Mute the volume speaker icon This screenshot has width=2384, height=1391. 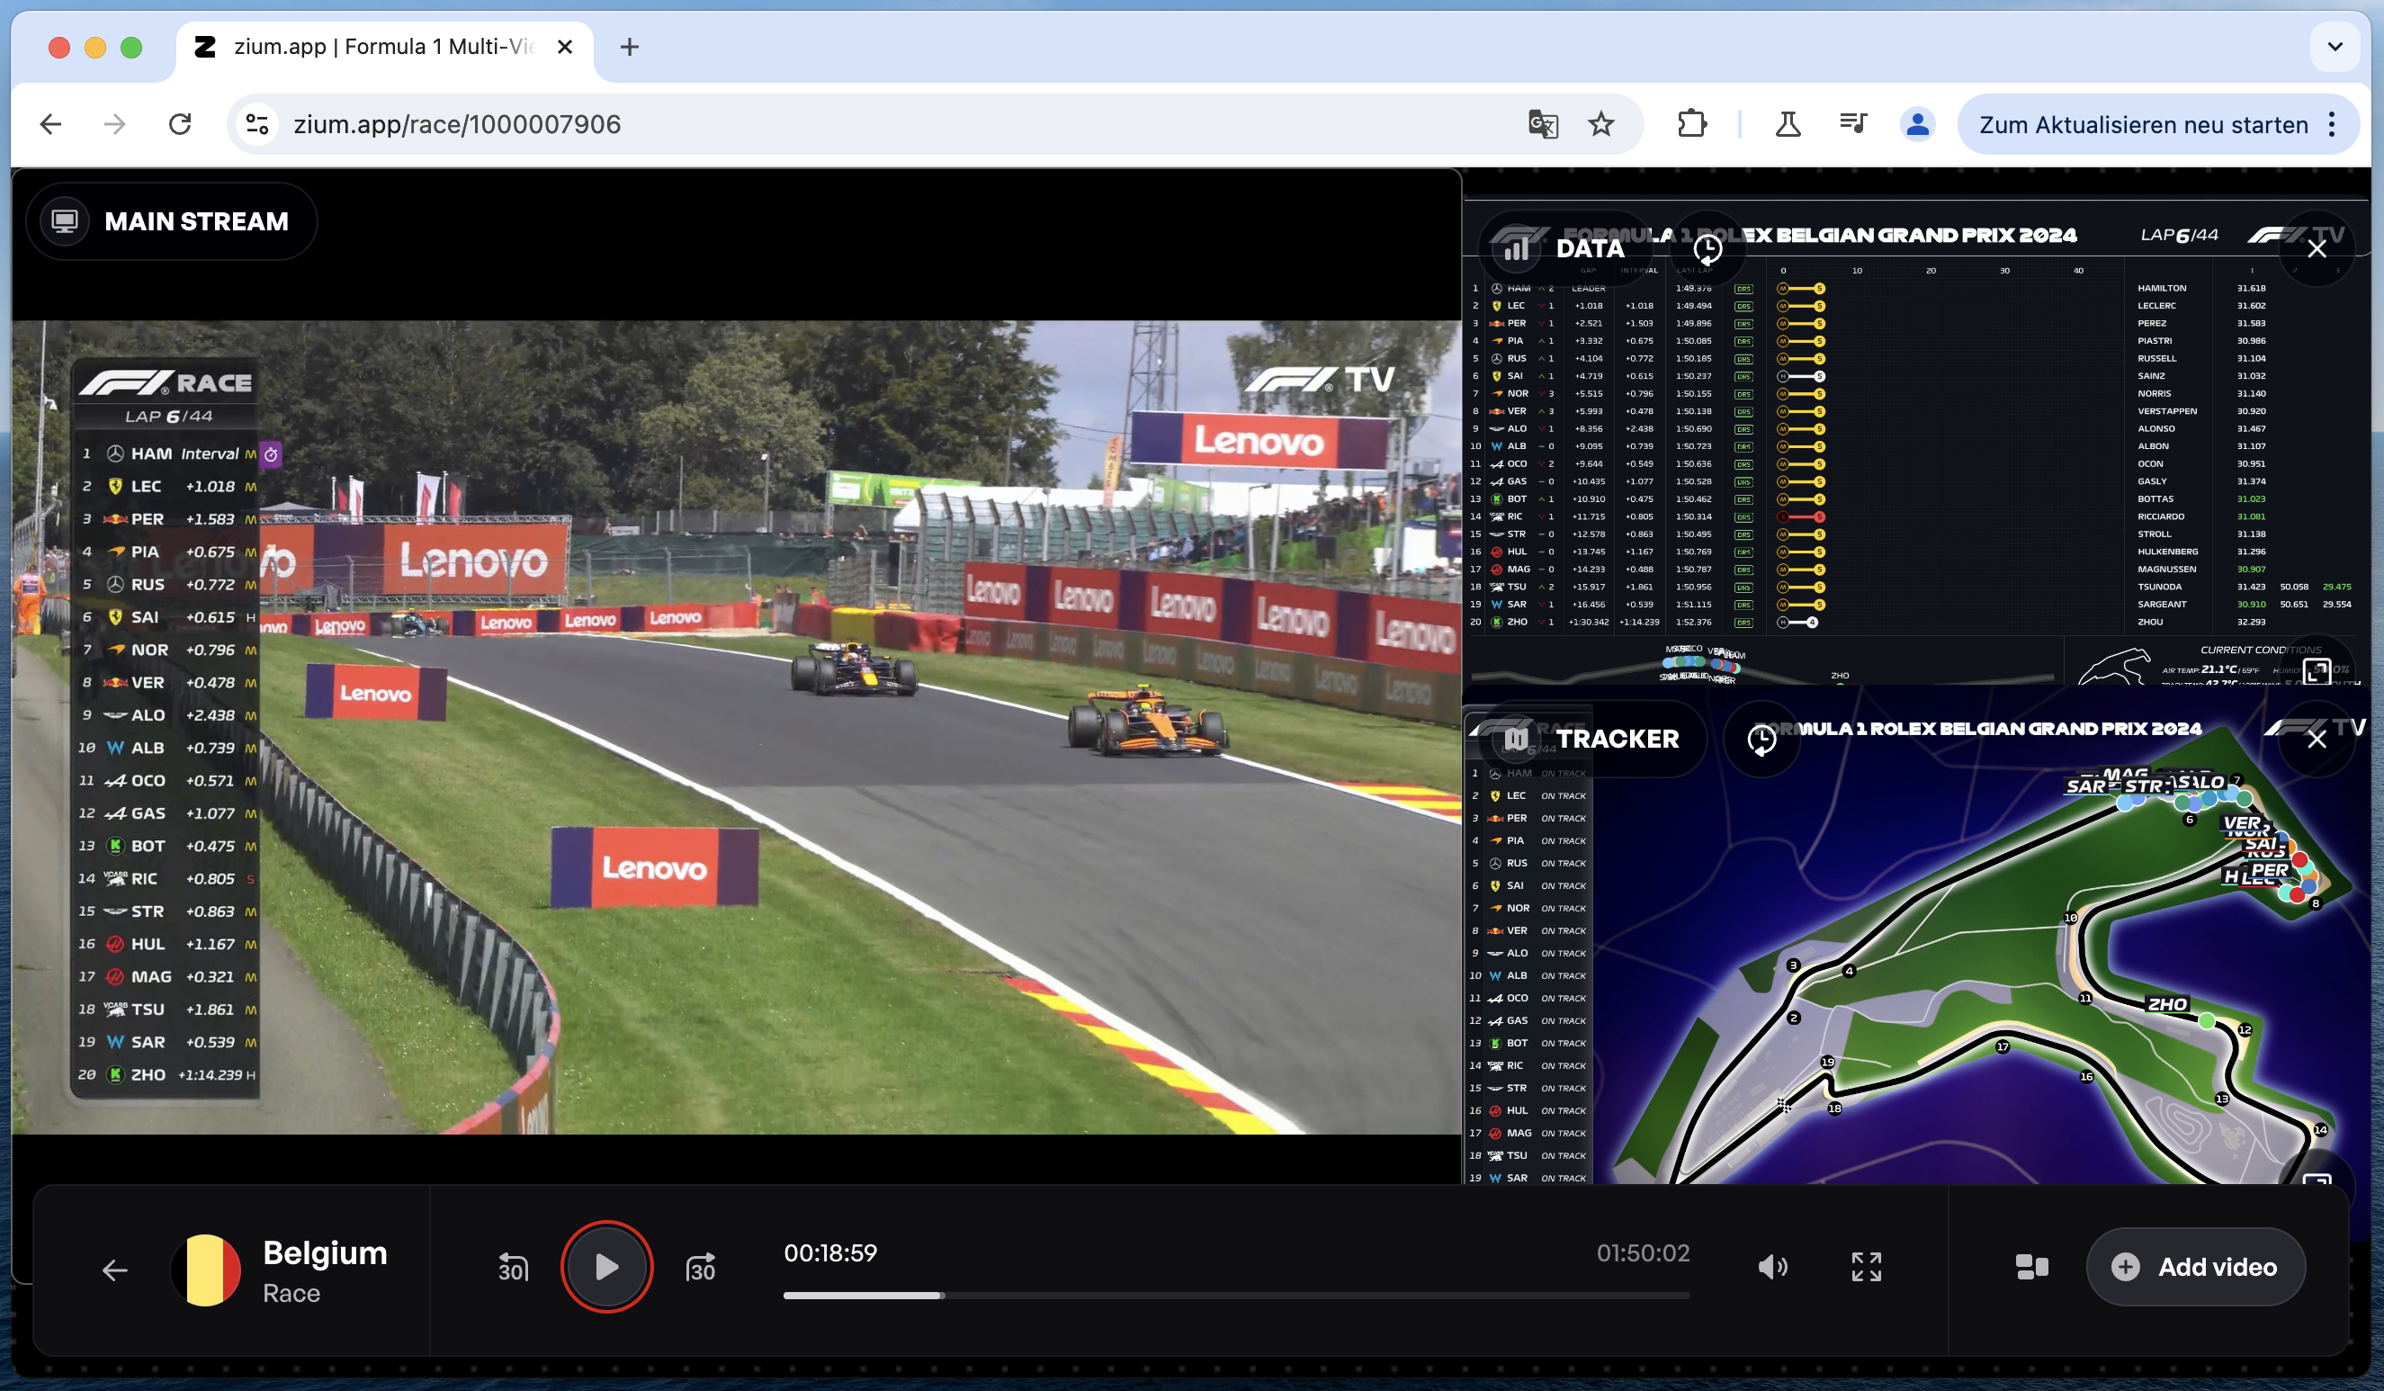(x=1773, y=1266)
